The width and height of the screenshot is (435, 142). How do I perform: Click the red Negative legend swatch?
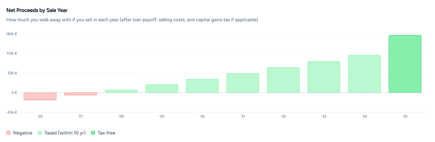point(8,133)
